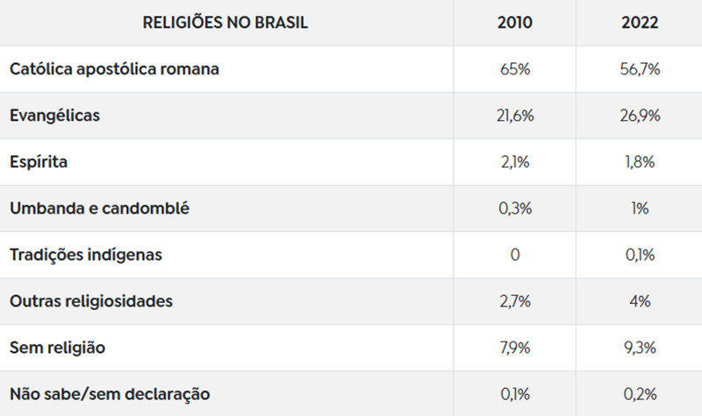The width and height of the screenshot is (702, 416).
Task: Click the 1,8% value for Espírita
Action: point(640,162)
